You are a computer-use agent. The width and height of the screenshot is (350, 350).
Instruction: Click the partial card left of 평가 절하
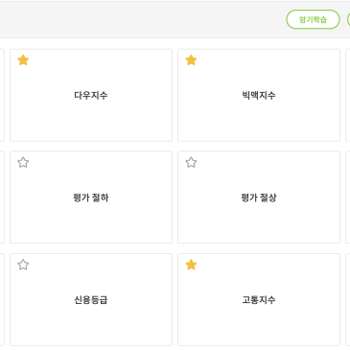[2, 198]
